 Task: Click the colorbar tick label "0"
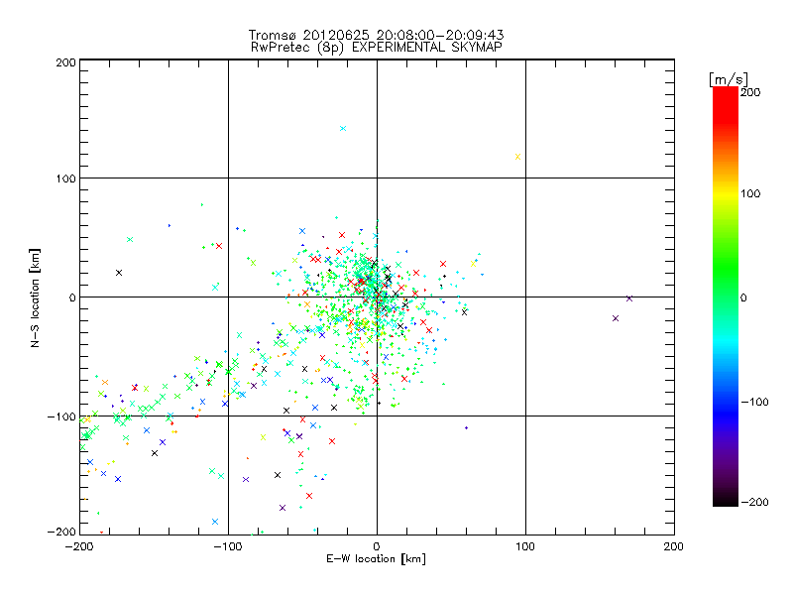pos(743,298)
